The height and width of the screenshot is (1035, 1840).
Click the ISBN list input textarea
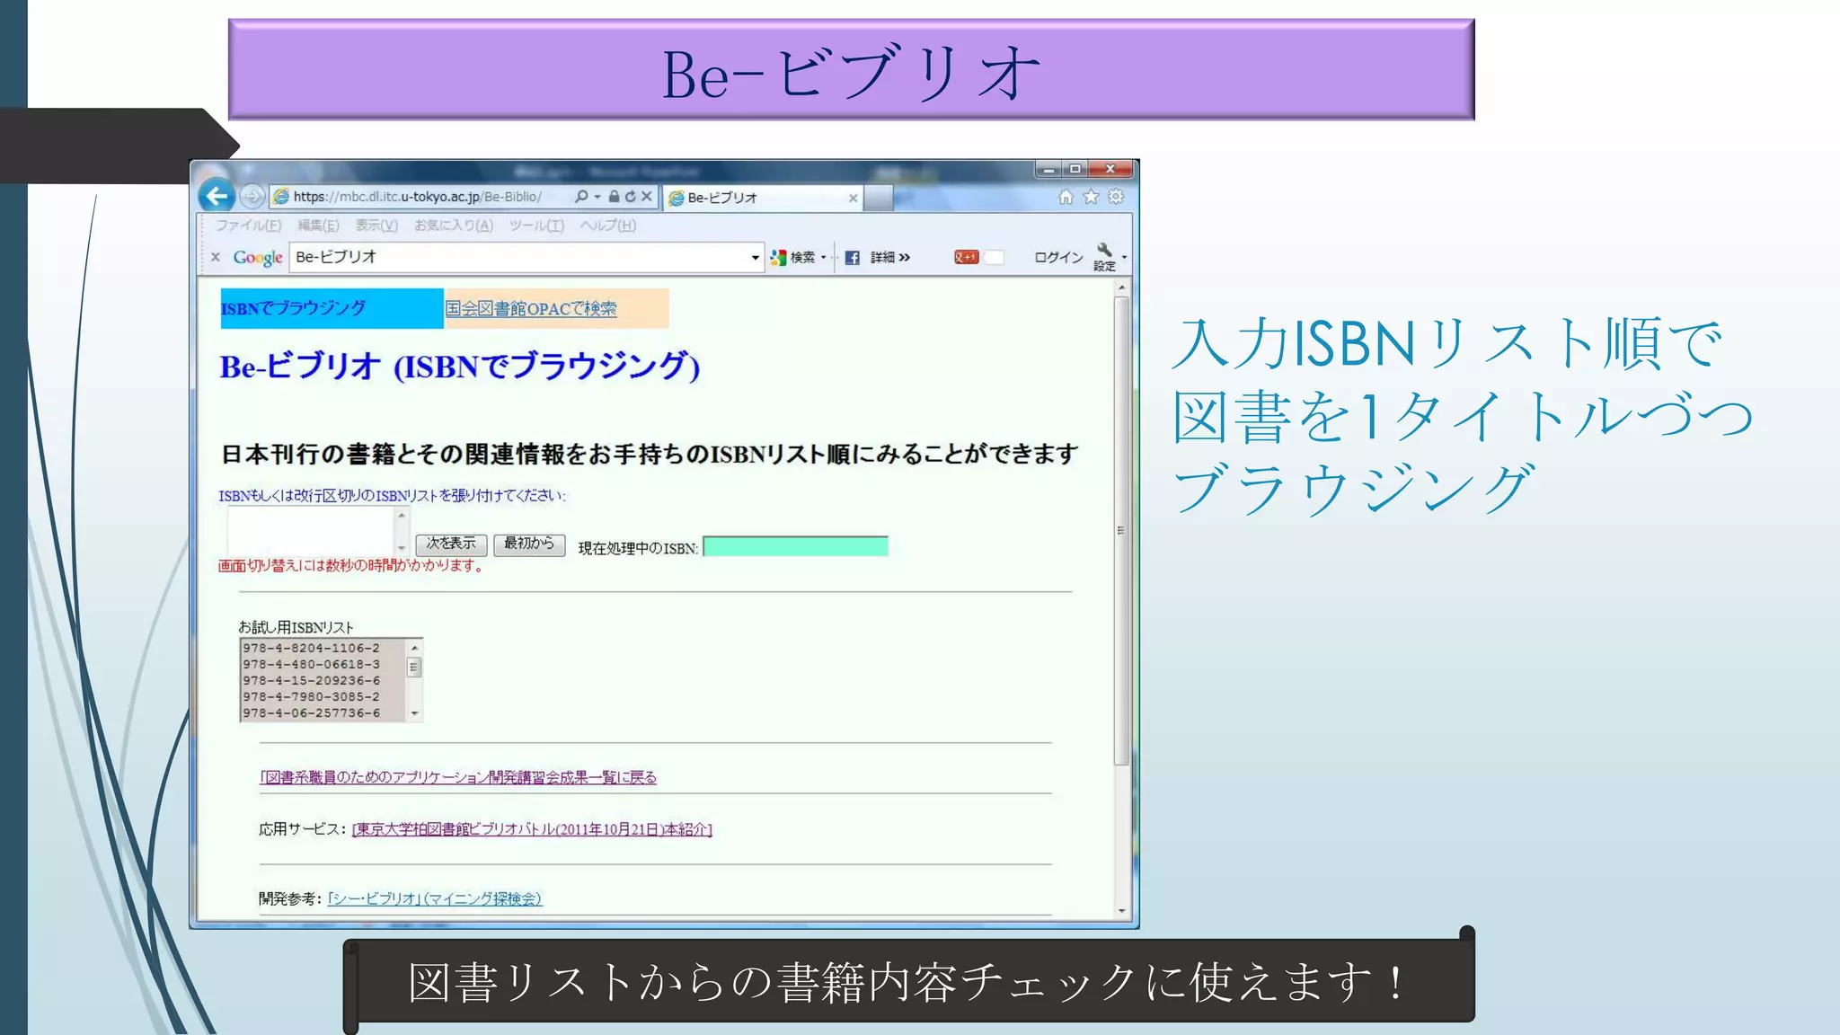pyautogui.click(x=311, y=531)
